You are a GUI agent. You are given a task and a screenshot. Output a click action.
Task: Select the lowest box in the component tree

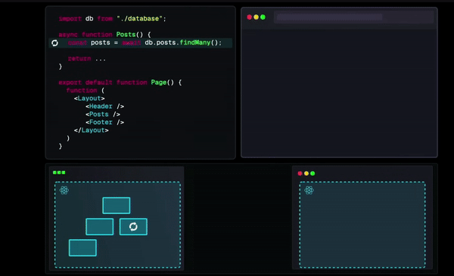click(82, 248)
